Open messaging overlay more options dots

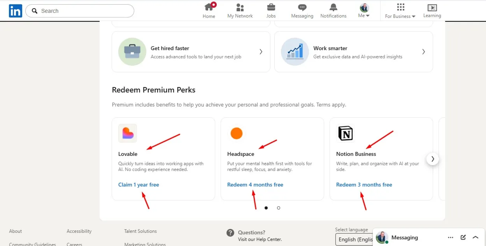451,237
